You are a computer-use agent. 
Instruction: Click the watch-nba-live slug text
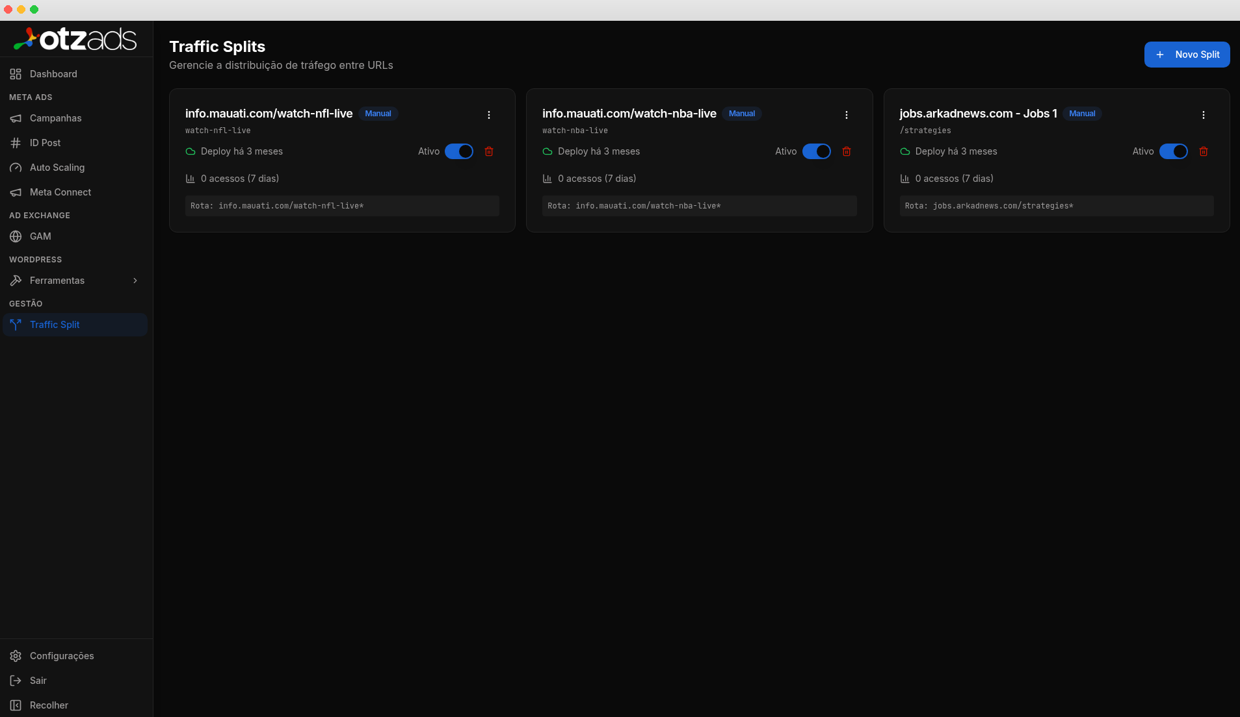575,131
